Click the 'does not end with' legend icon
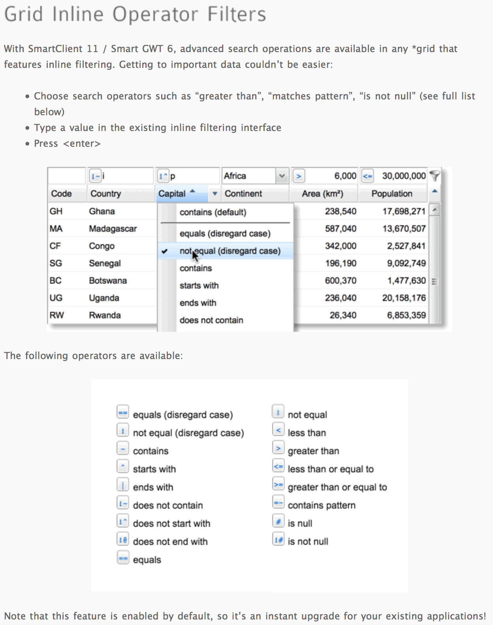493x625 pixels. (123, 539)
